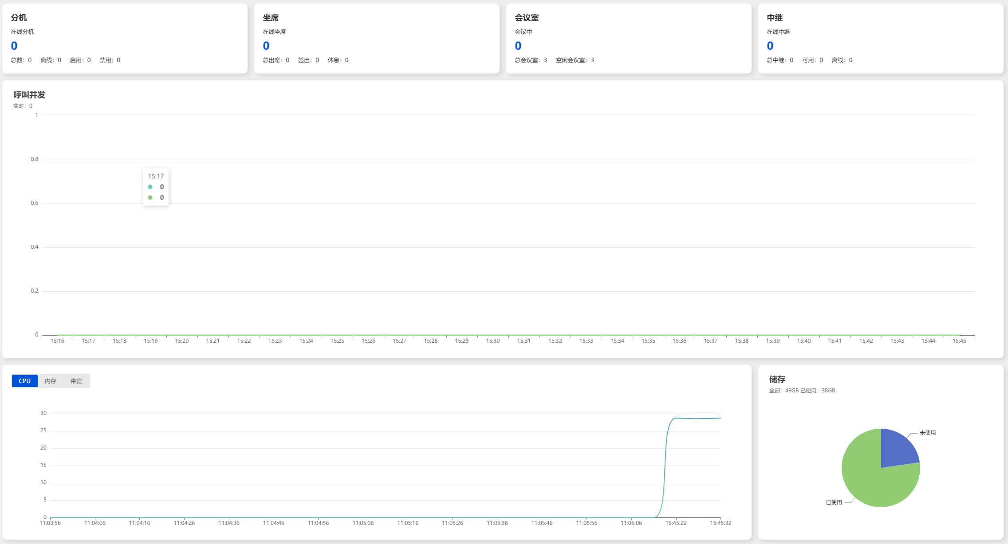
Task: Click the online extensions count under 分机
Action: tap(14, 46)
